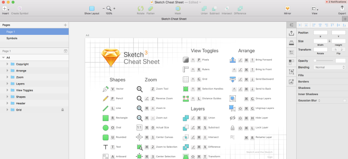Viewport: 348px width, 159px height.
Task: Collapse the pages list toggle icon
Action: coord(66,51)
